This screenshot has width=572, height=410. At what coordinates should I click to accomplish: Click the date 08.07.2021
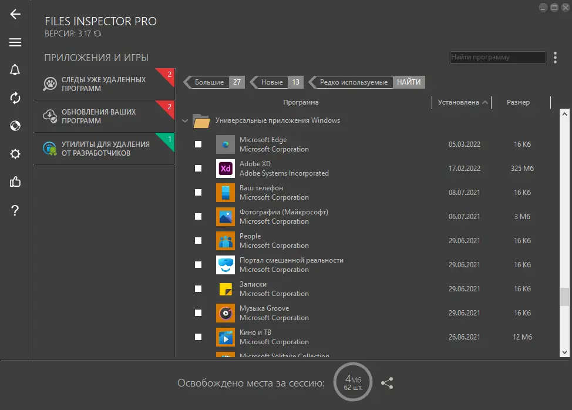(x=465, y=193)
